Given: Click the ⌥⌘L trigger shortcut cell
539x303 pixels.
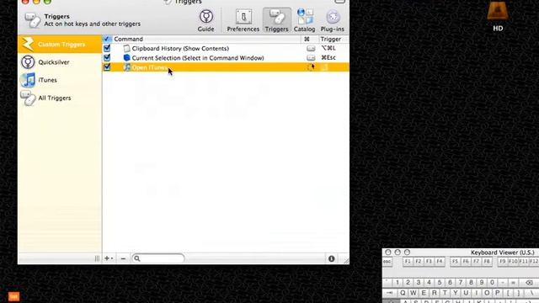Looking at the screenshot, I should pyautogui.click(x=328, y=48).
